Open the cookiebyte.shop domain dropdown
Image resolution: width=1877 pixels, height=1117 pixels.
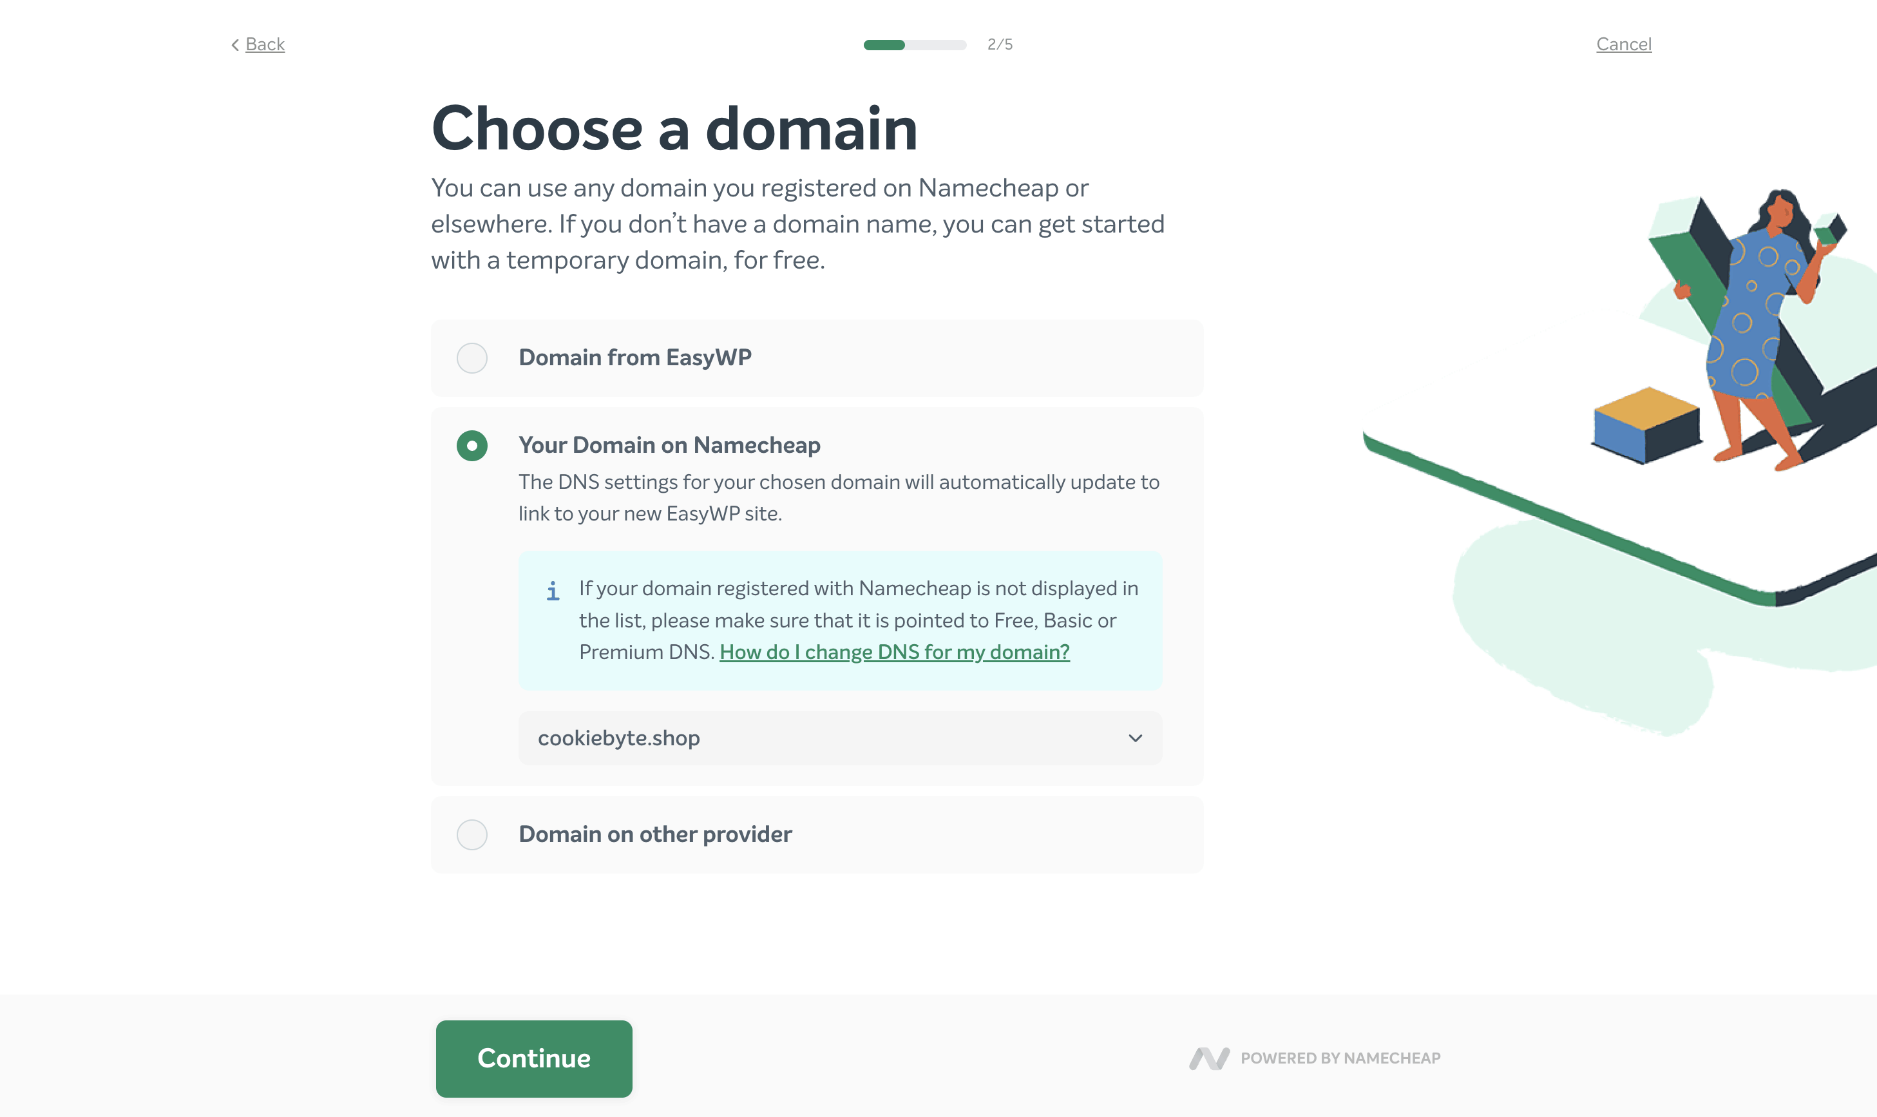pos(839,738)
